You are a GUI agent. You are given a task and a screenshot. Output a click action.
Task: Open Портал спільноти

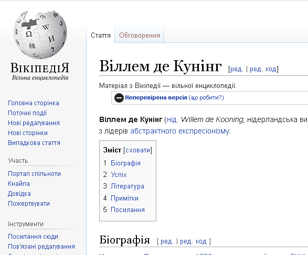pos(34,174)
